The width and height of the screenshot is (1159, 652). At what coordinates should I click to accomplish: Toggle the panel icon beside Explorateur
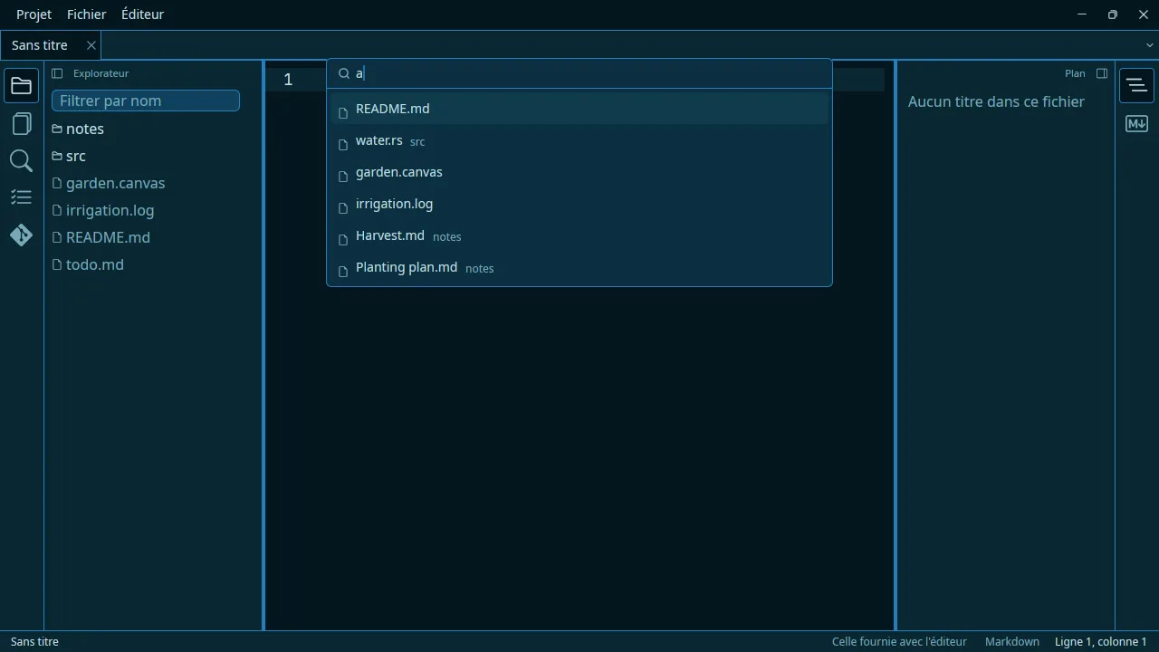(x=57, y=73)
